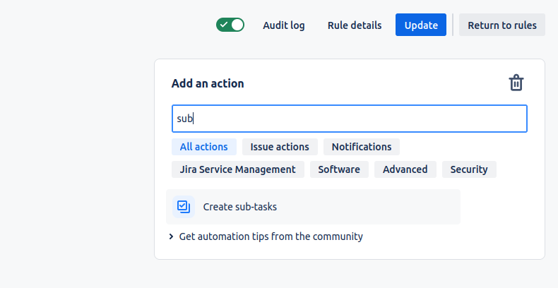Select the All actions filter
This screenshot has width=558, height=288.
tap(203, 147)
